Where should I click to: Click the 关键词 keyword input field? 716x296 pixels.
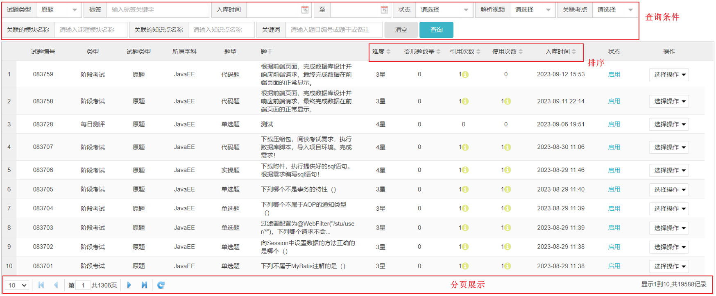(x=333, y=30)
